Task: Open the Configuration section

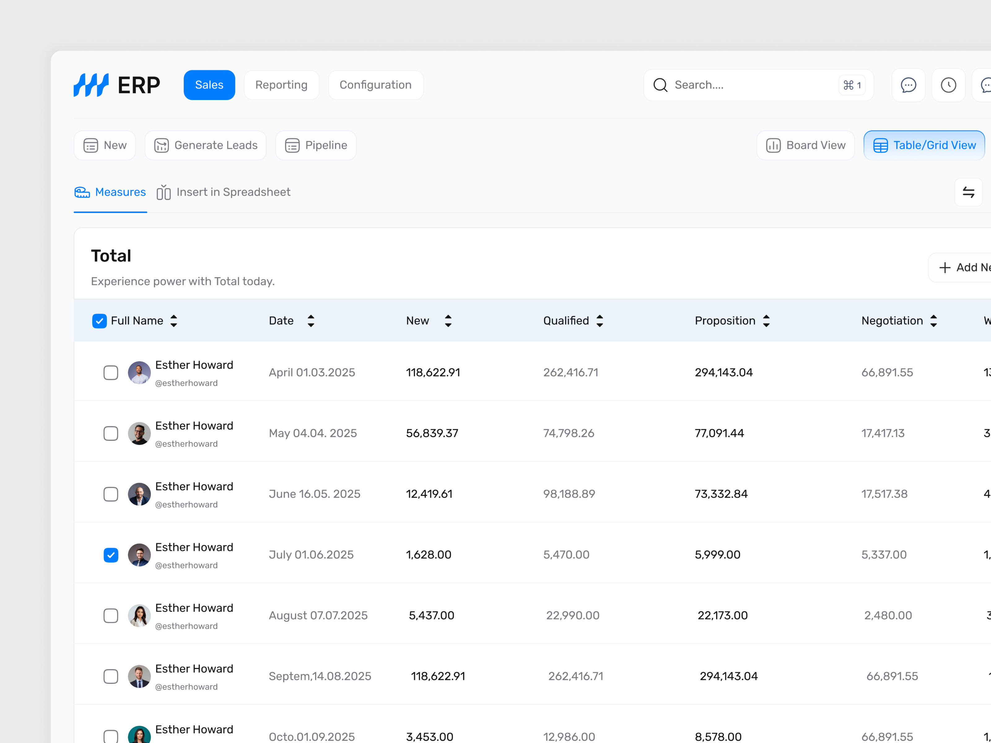Action: point(375,85)
